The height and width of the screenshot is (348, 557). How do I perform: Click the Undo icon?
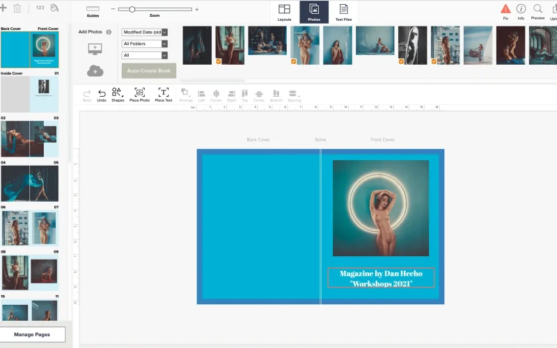point(102,93)
